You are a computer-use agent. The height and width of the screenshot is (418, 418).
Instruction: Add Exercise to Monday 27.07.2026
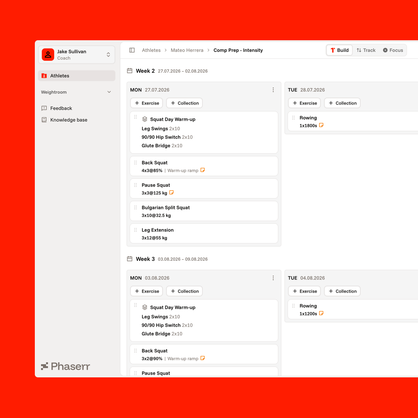pyautogui.click(x=147, y=103)
